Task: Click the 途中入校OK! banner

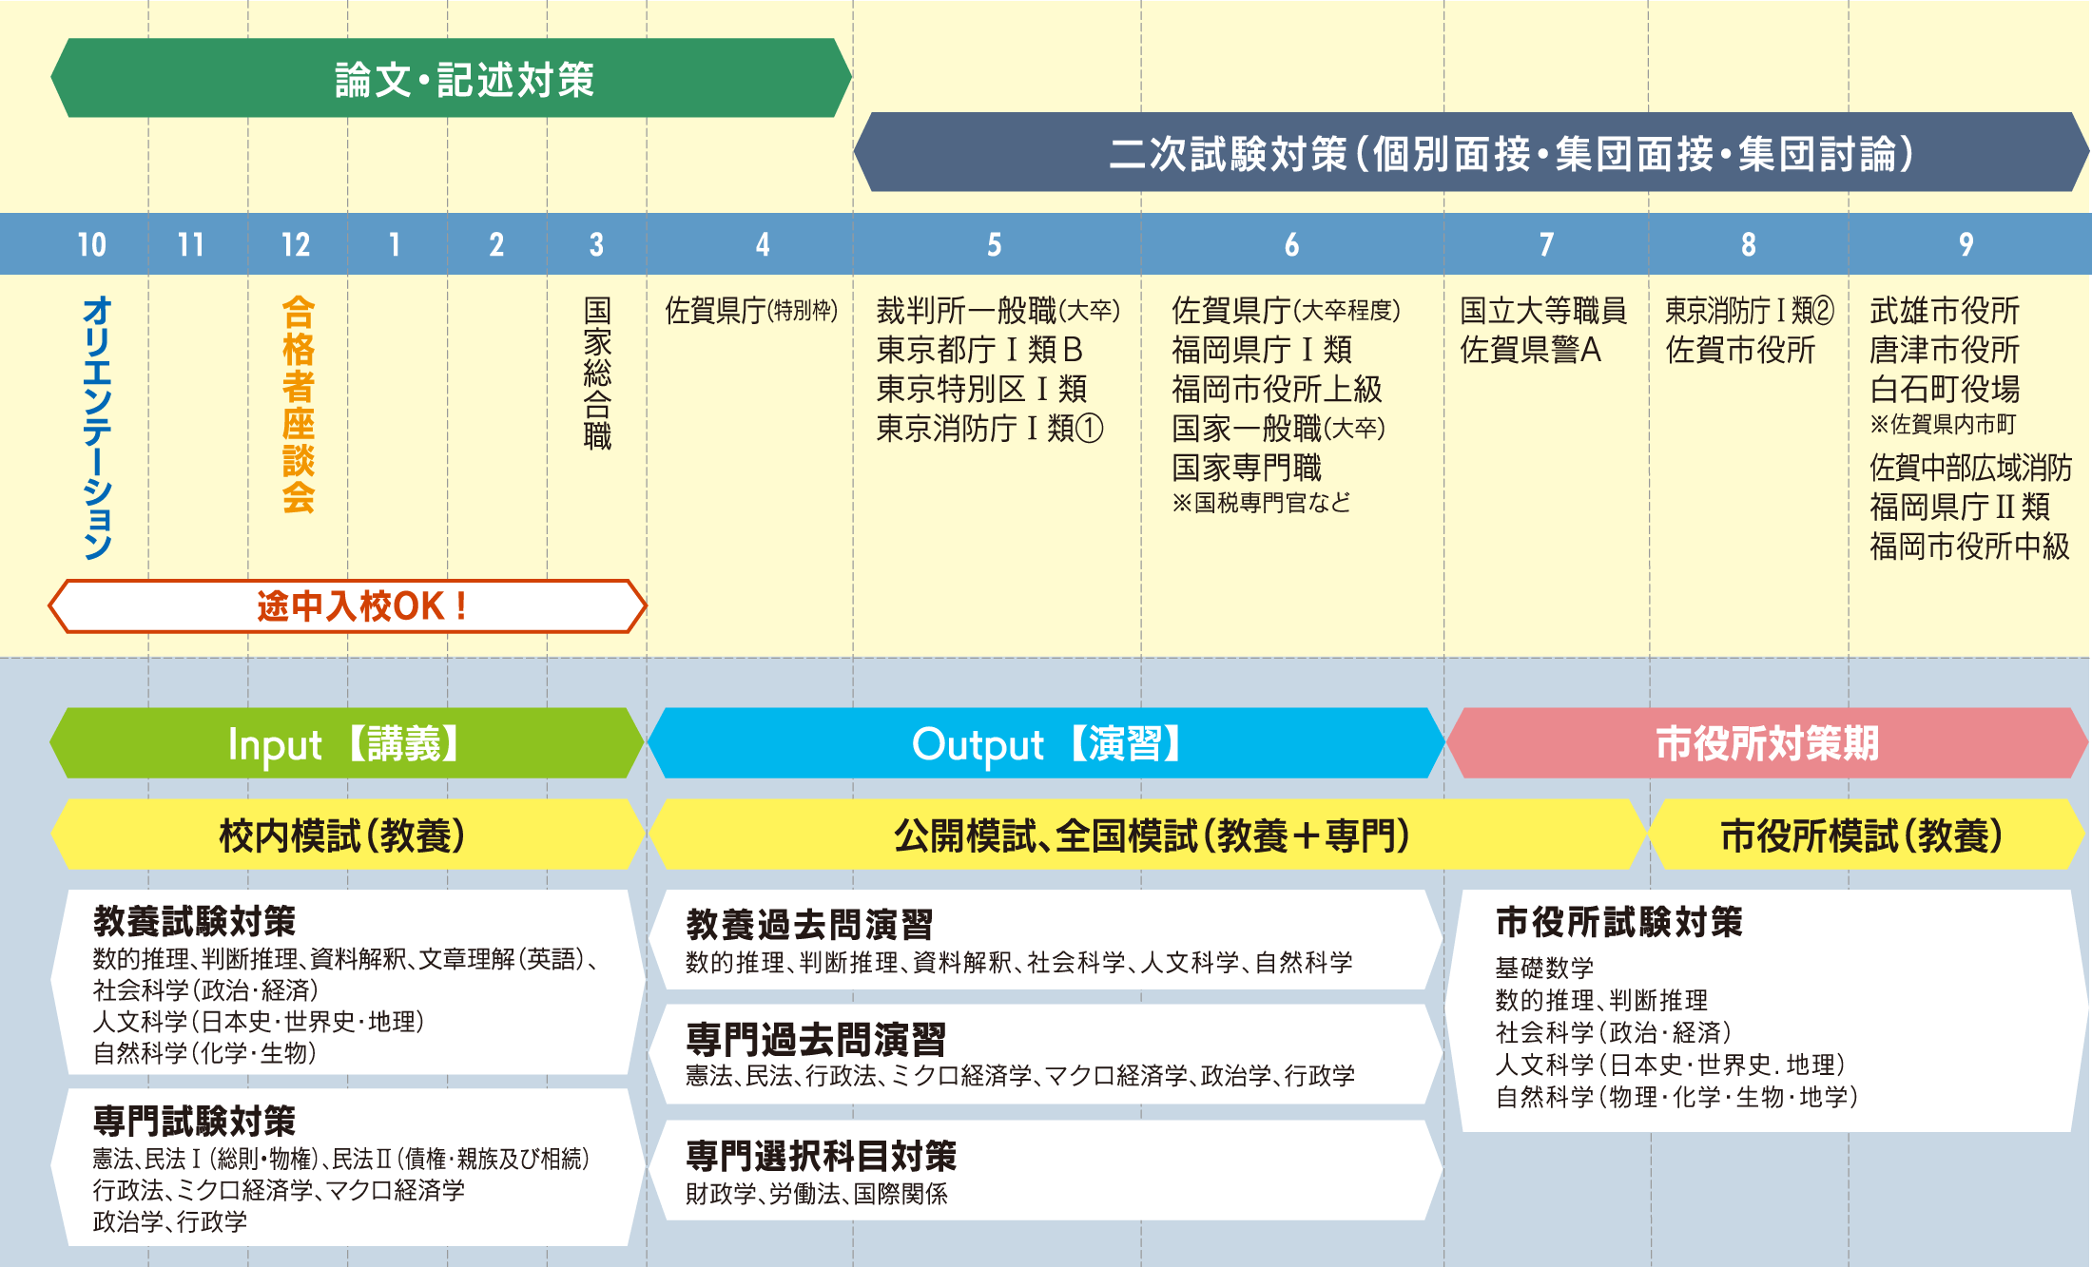Action: (347, 606)
